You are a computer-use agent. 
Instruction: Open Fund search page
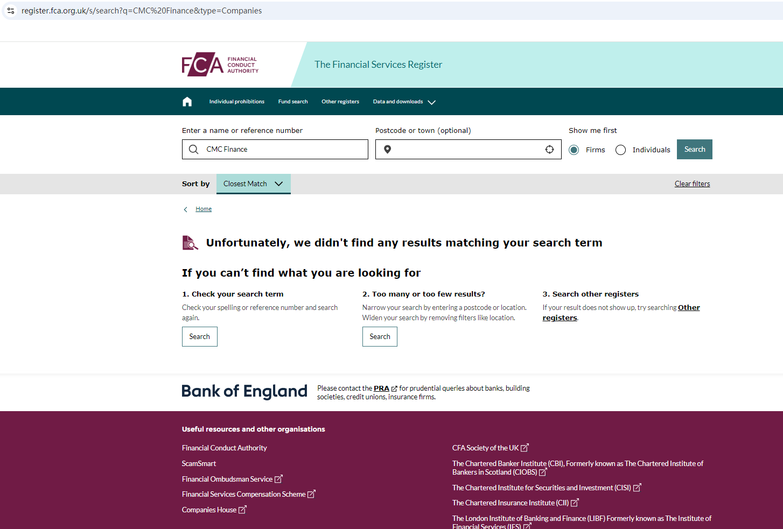[293, 102]
